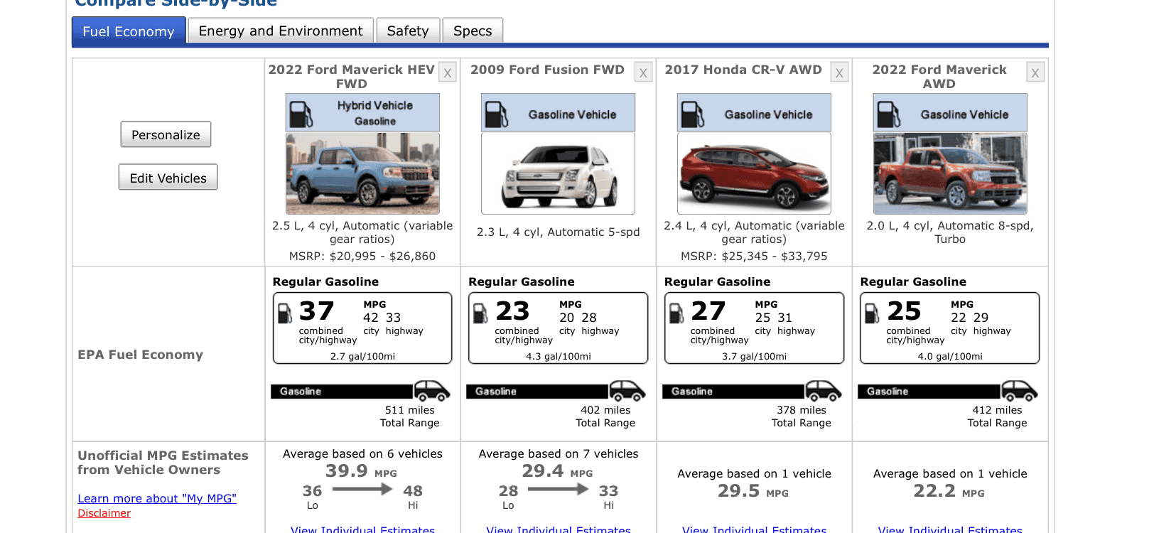
Task: Select the Fuel Economy tab
Action: tap(129, 31)
